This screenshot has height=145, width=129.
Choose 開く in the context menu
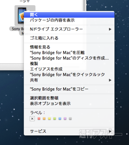69,15
